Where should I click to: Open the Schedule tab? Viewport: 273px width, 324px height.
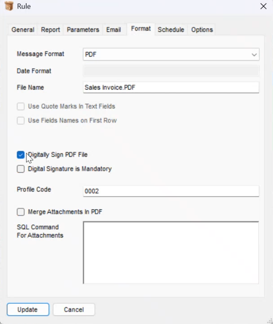point(171,30)
